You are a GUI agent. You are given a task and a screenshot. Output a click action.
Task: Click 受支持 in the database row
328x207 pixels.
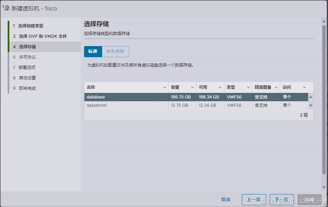(261, 97)
